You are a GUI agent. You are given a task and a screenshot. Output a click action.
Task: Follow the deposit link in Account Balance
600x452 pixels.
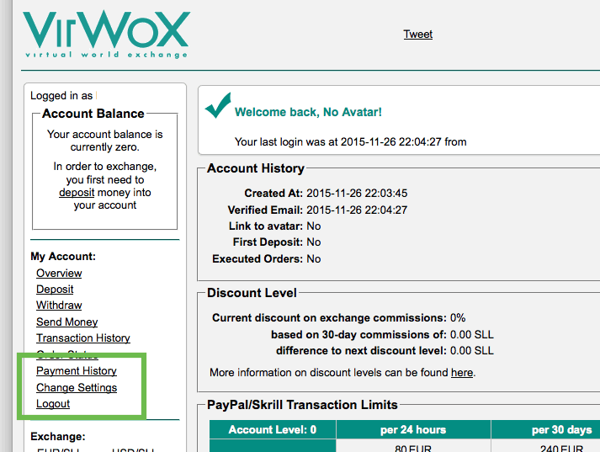point(77,192)
